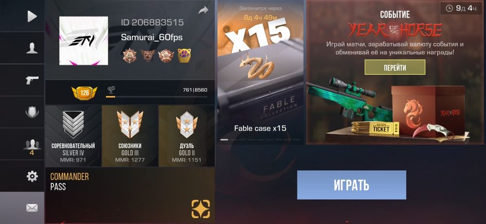The width and height of the screenshot is (486, 224).
Task: Open the pistol inventory sidebar icon
Action: click(32, 80)
